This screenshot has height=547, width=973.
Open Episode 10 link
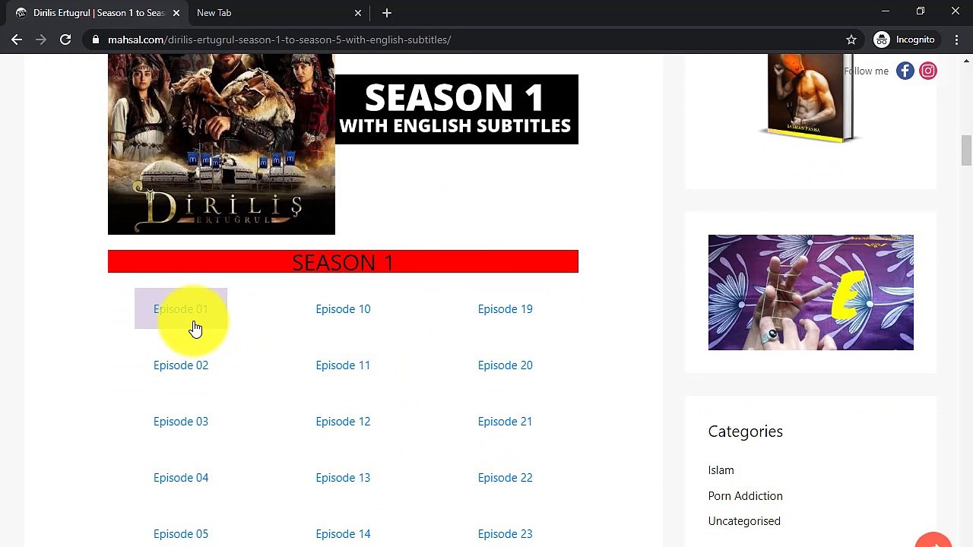[343, 309]
